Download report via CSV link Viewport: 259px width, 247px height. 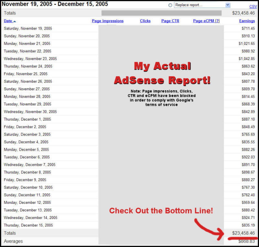253,6
